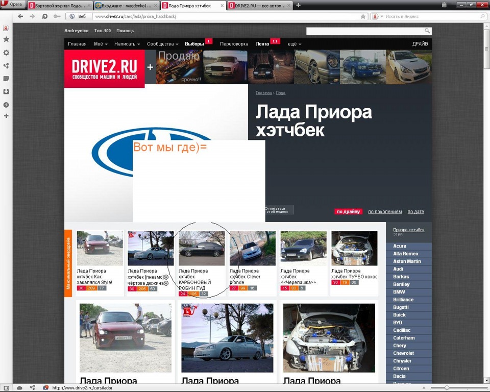Adjust the zoom slider in status bar
The height and width of the screenshot is (392, 490).
tap(446, 388)
